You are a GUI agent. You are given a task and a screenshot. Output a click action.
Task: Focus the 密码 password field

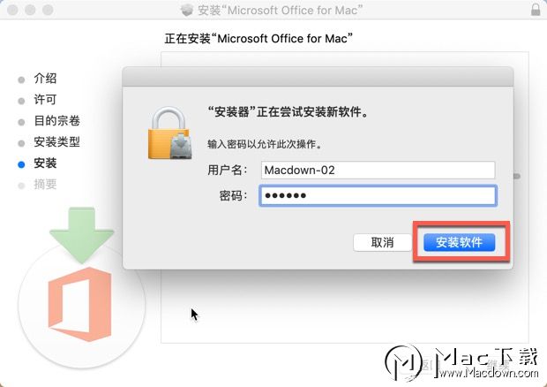pyautogui.click(x=378, y=195)
